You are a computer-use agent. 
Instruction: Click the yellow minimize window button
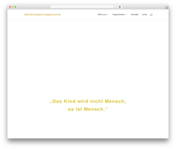(13, 7)
